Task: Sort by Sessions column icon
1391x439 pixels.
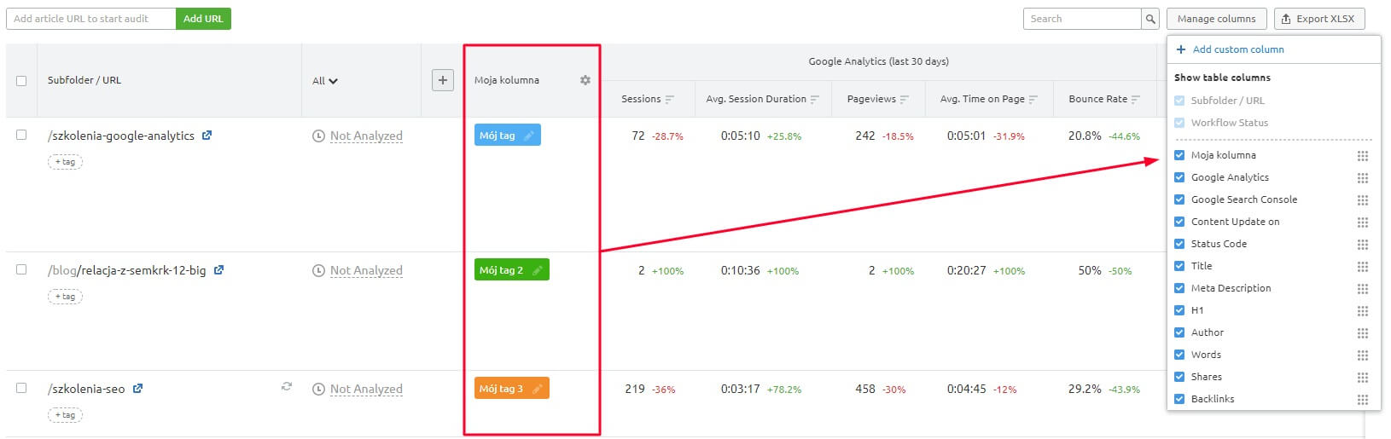Action: [x=670, y=100]
